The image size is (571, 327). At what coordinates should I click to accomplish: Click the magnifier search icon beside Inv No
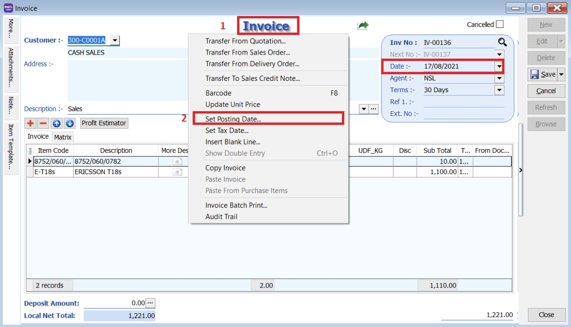(502, 42)
